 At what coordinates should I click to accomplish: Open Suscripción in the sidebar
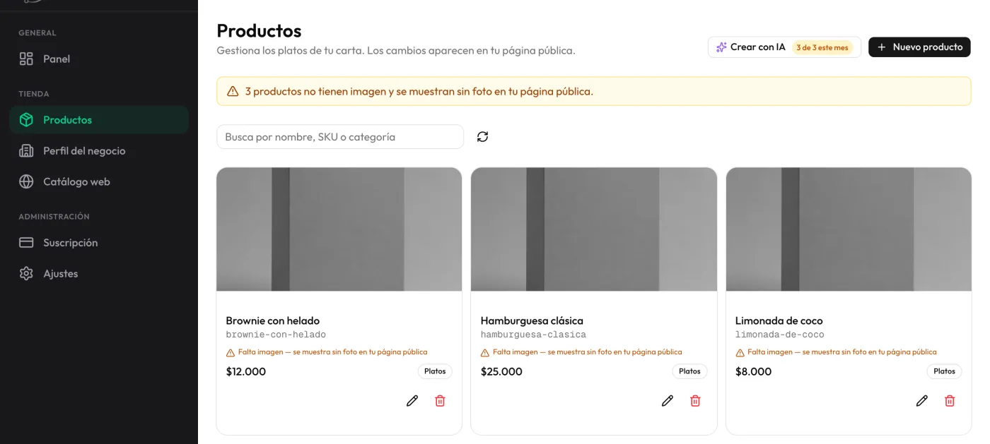pyautogui.click(x=99, y=242)
